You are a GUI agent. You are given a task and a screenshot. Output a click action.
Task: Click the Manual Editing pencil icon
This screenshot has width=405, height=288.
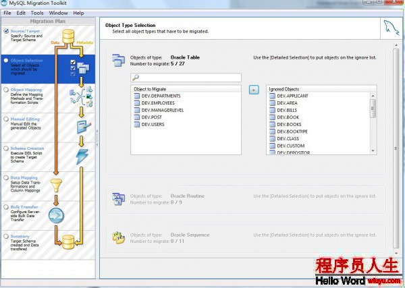coord(84,127)
